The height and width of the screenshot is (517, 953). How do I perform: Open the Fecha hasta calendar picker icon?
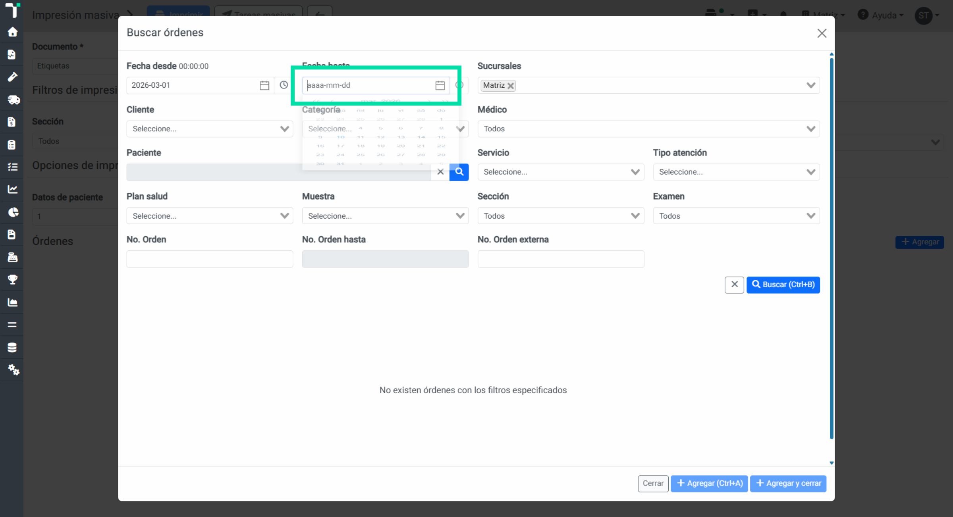click(x=440, y=85)
